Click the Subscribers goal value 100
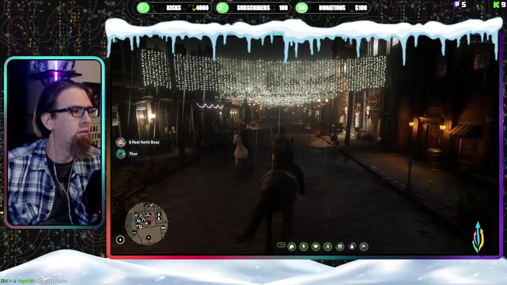The height and width of the screenshot is (285, 507). [283, 8]
